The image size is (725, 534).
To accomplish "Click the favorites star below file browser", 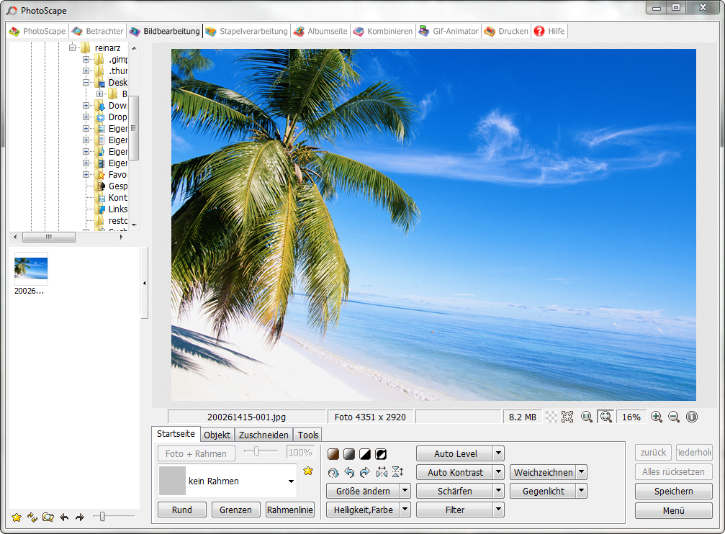I will 16,517.
